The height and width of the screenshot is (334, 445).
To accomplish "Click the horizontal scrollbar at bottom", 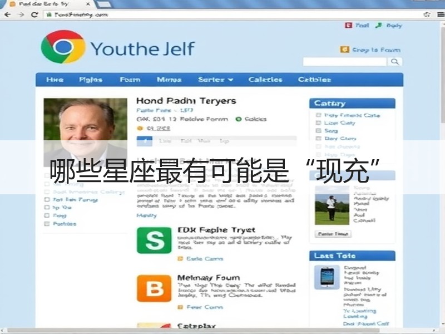I will 193,331.
